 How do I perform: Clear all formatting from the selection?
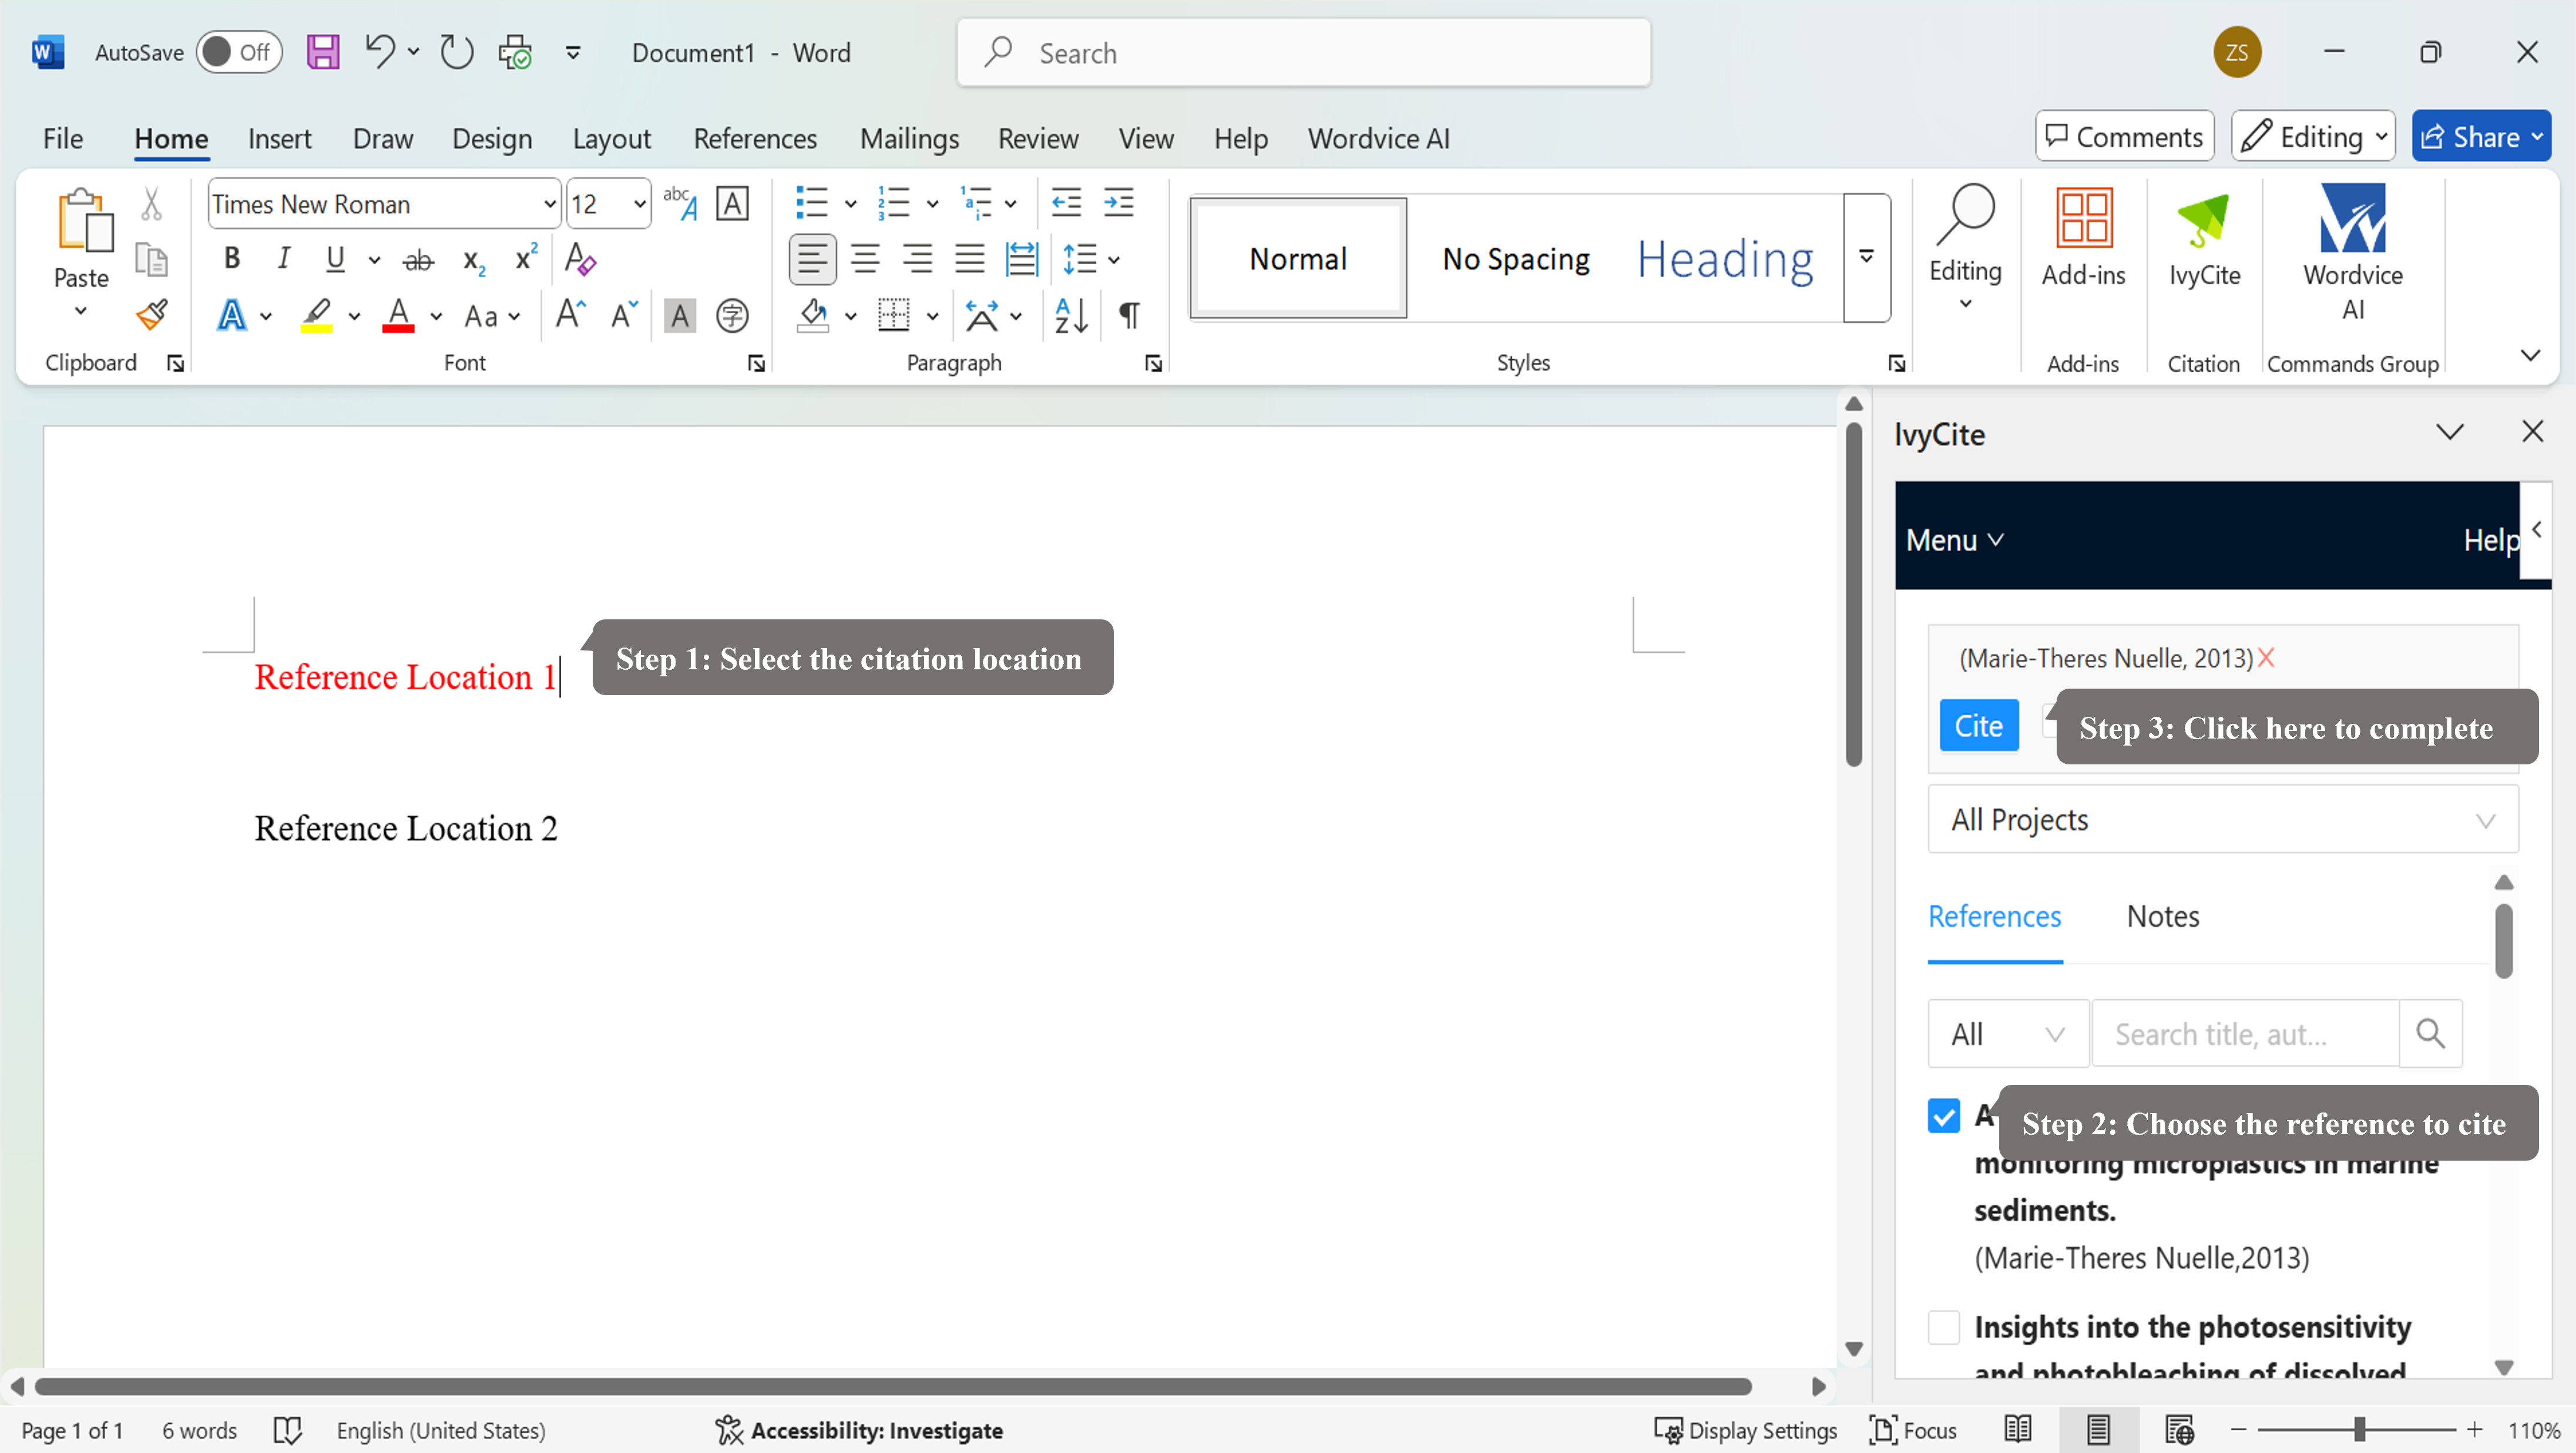(580, 259)
